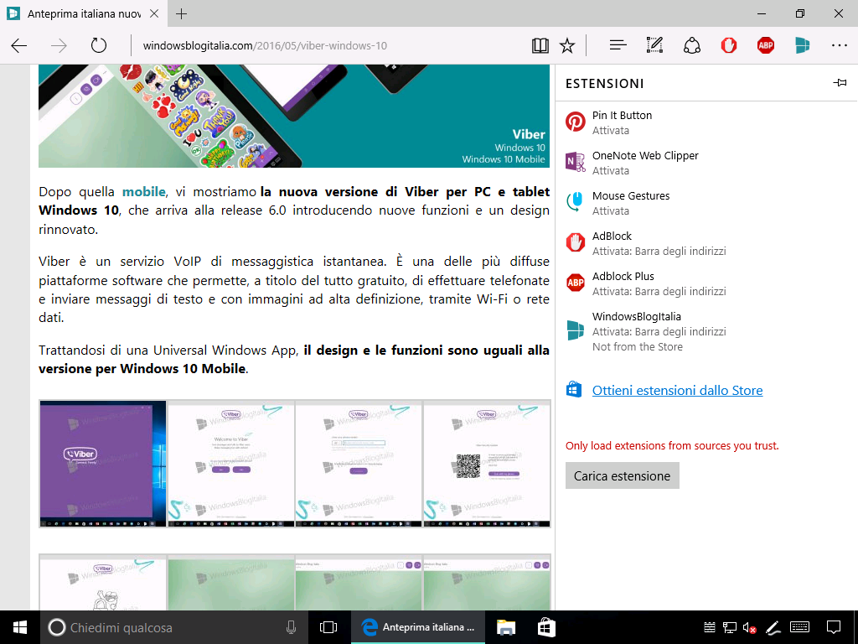This screenshot has width=858, height=644.
Task: Click the Cortana microphone icon
Action: pos(291,627)
